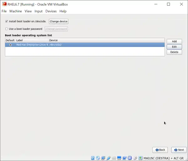Open the File menu
The image size is (188, 161).
(4, 11)
